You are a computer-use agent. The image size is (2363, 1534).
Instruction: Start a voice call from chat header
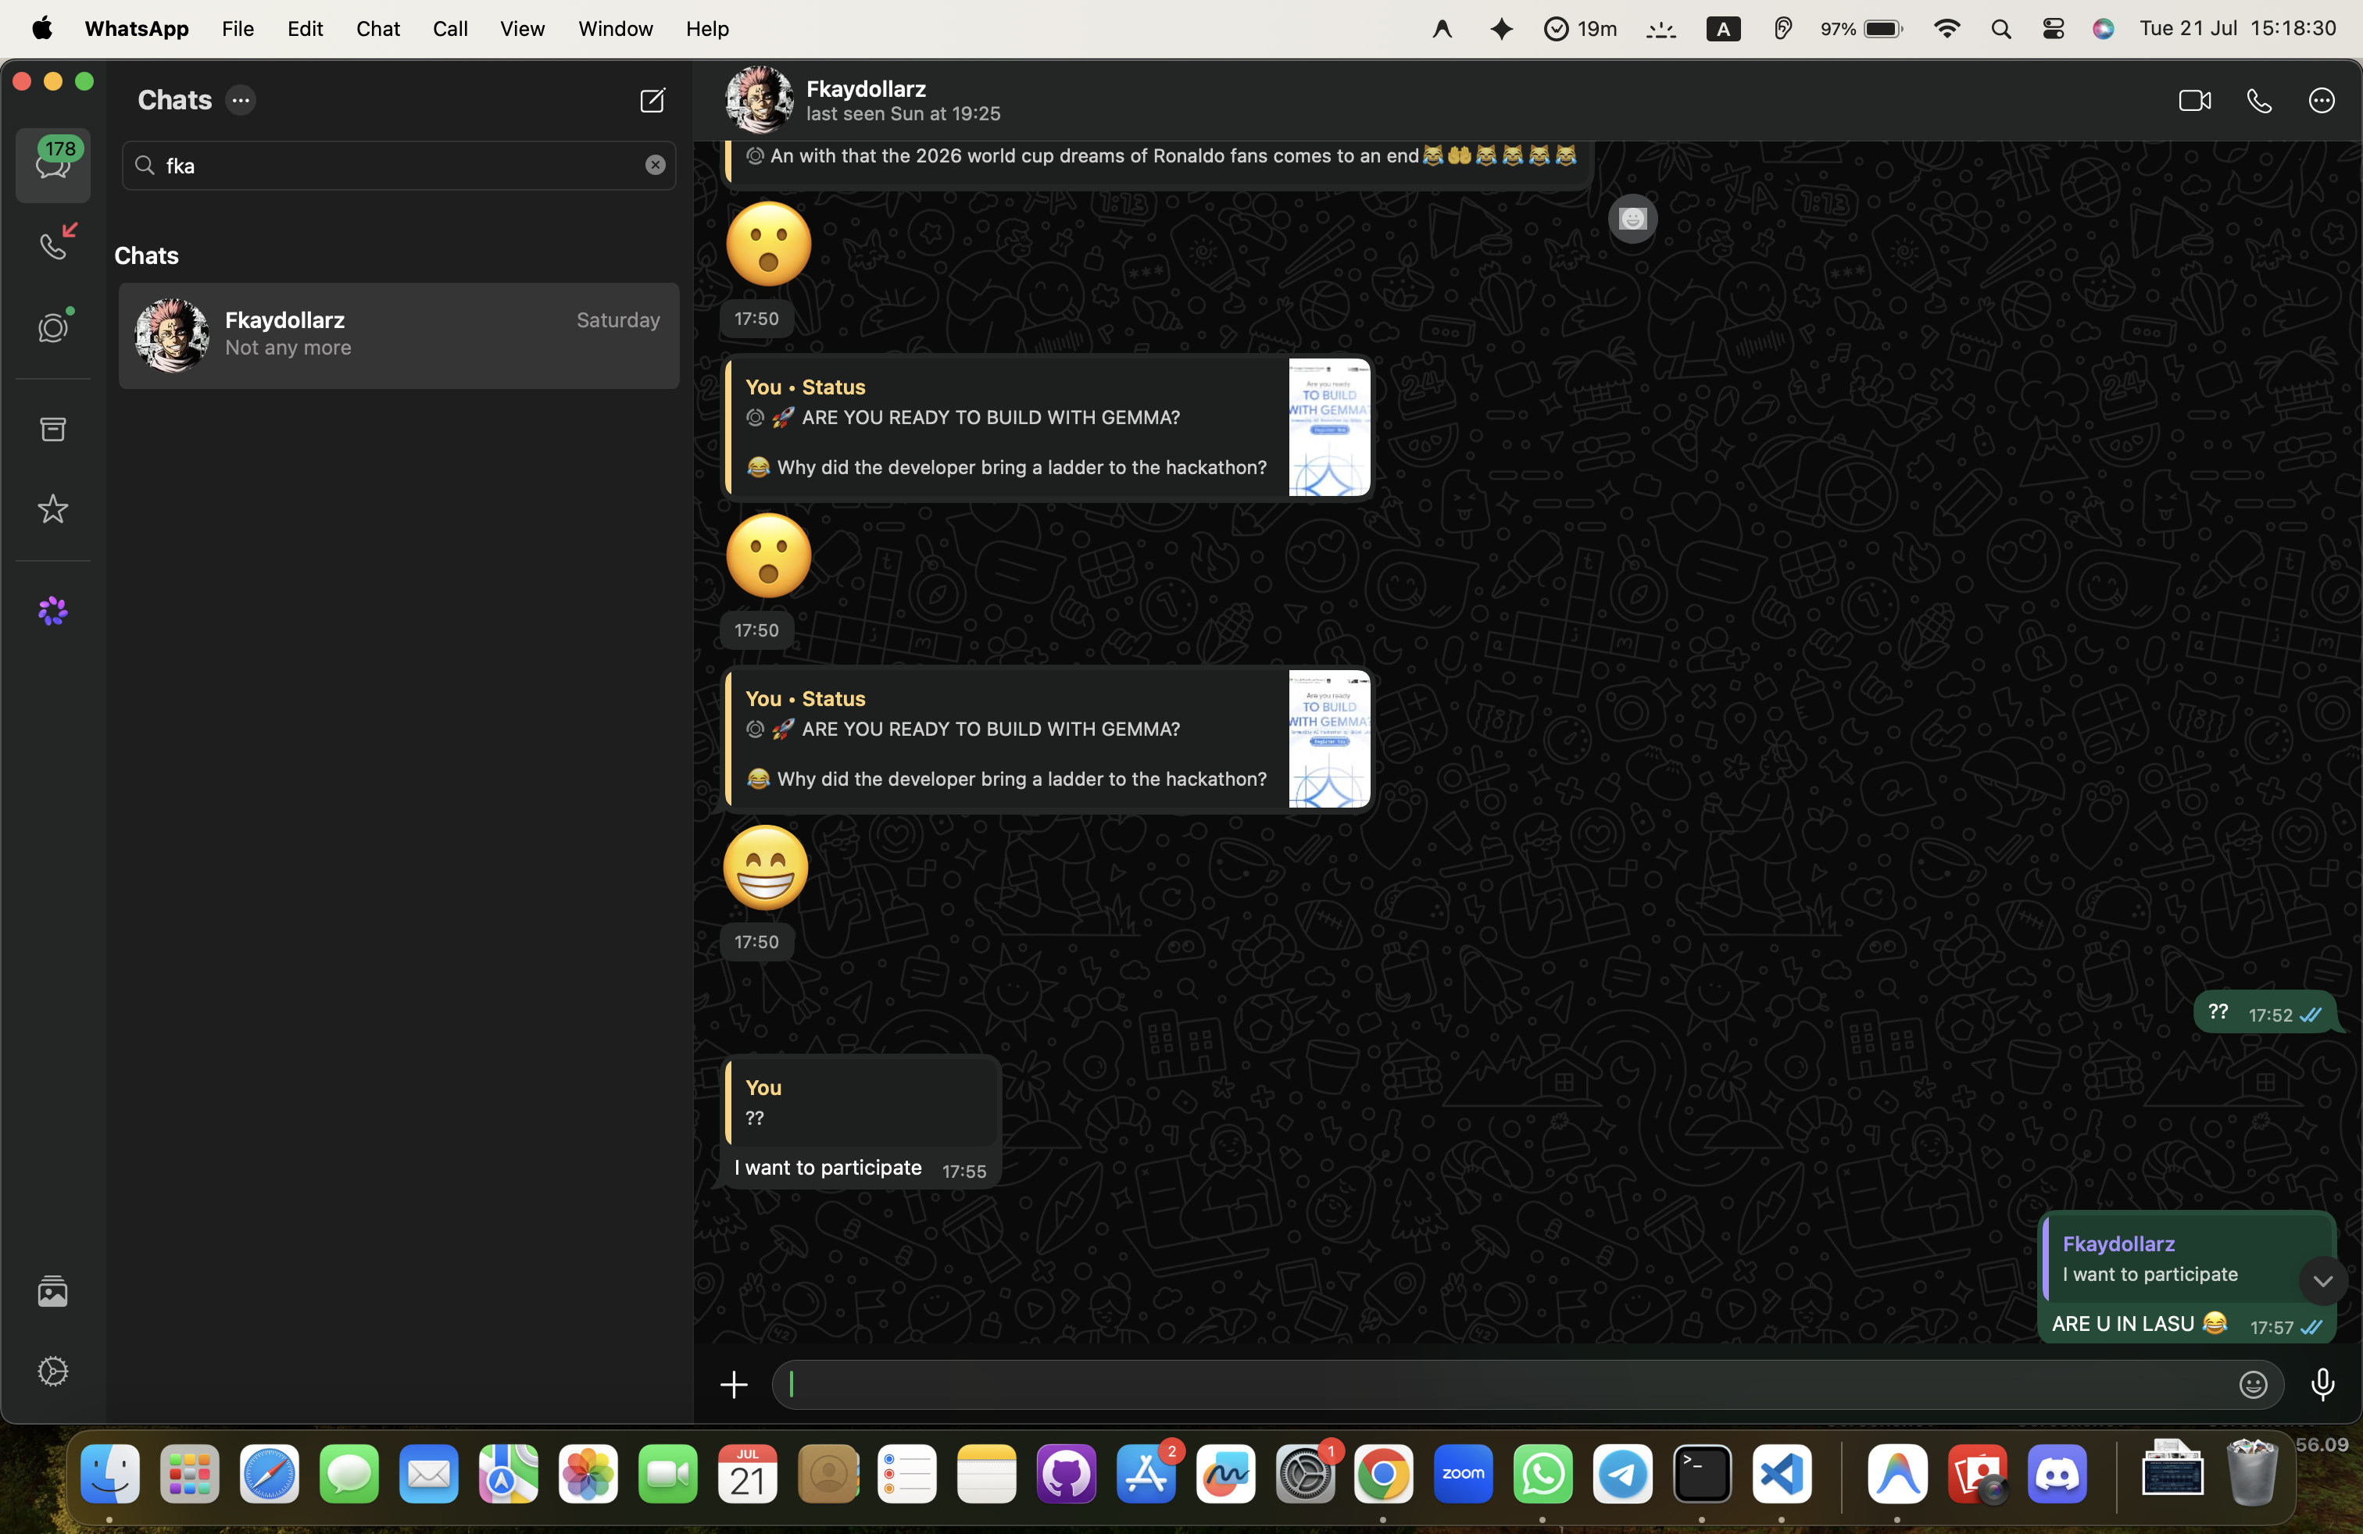point(2259,100)
